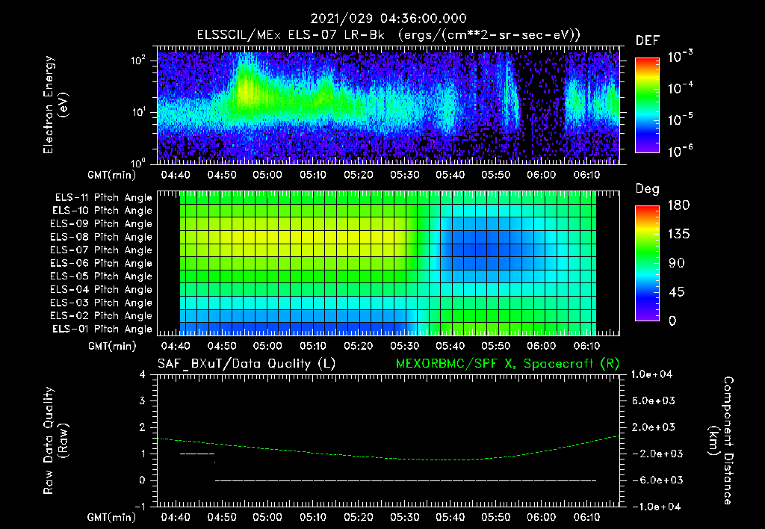Click the 1.0e+04 right axis tick label

pyautogui.click(x=651, y=374)
